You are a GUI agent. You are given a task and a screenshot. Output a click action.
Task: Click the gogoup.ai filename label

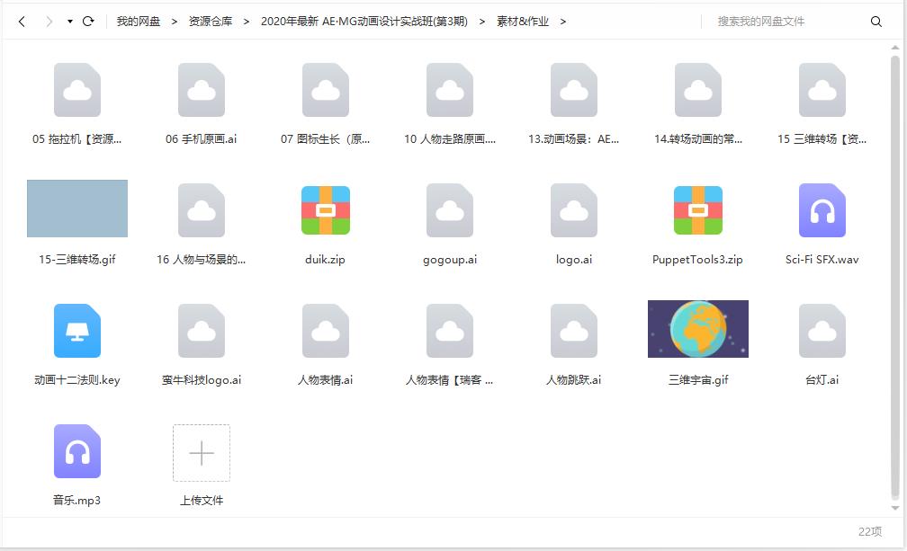click(x=450, y=260)
